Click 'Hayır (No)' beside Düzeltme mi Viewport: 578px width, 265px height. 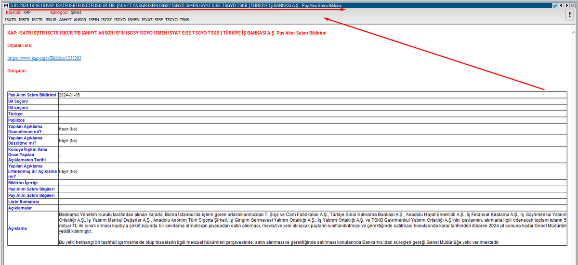tap(68, 141)
